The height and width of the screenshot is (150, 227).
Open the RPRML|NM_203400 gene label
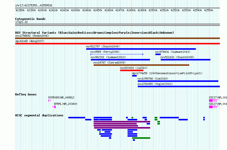click(x=66, y=104)
